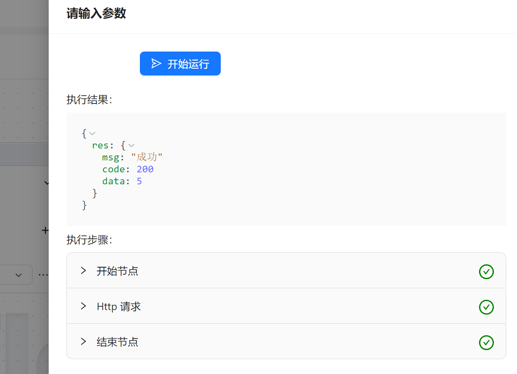Collapse the res object chevron
The image size is (517, 374).
pos(132,146)
